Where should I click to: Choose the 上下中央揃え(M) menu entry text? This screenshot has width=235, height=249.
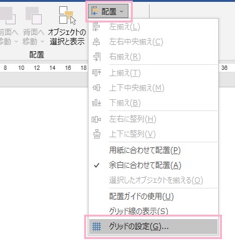point(137,88)
